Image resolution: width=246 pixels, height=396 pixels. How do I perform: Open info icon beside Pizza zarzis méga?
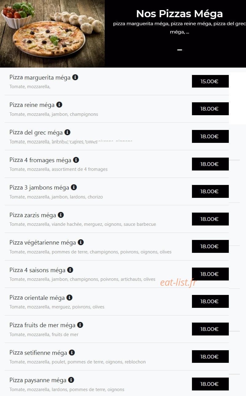[x=61, y=215]
